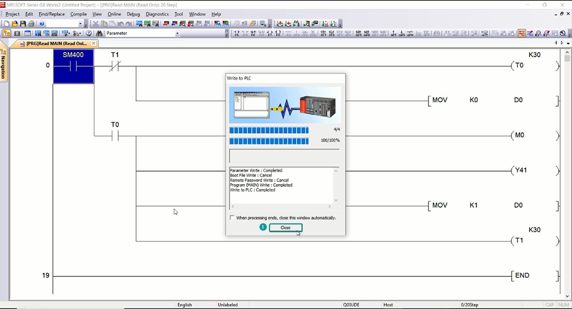
Task: Toggle the Navigation window toolbar icon
Action: [7, 33]
